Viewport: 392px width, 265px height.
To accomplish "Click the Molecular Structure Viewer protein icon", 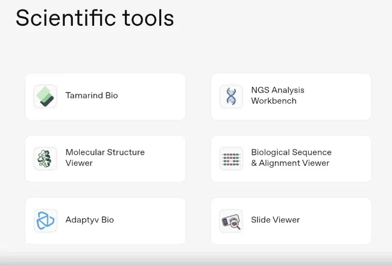I will (45, 158).
